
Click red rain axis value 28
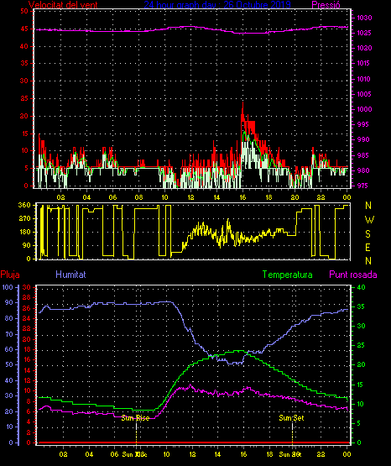point(27,297)
